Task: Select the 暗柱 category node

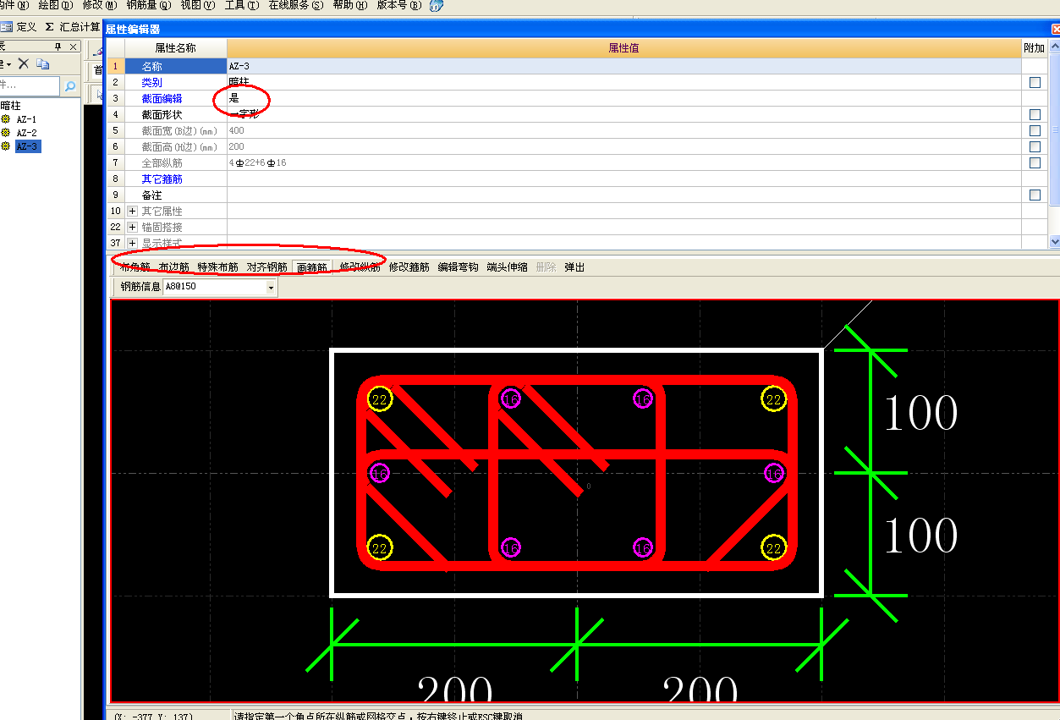Action: [10, 106]
